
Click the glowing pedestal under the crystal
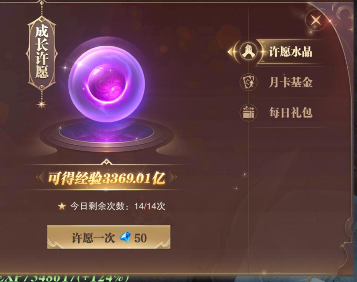point(107,135)
